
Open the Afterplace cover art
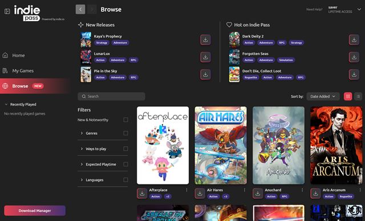(x=163, y=145)
